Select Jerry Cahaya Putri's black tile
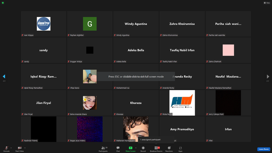The width and height of the screenshot is (272, 153). pyautogui.click(x=228, y=103)
